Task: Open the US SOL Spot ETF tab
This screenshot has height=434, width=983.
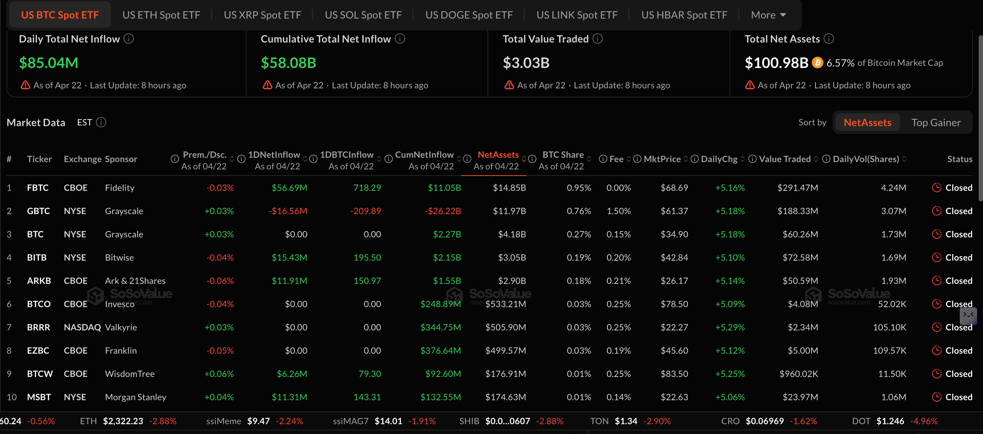Action: (x=363, y=15)
